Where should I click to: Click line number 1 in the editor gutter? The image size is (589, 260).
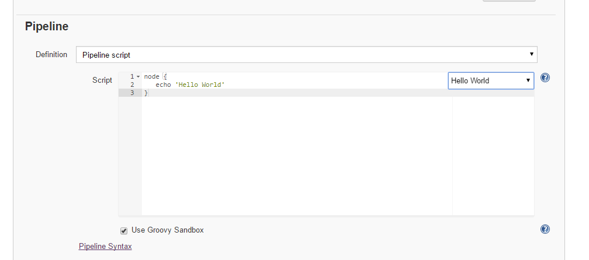point(132,76)
